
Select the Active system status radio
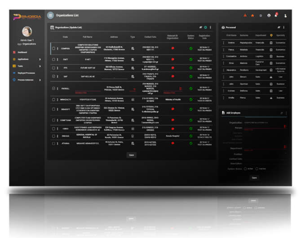coord(244,169)
